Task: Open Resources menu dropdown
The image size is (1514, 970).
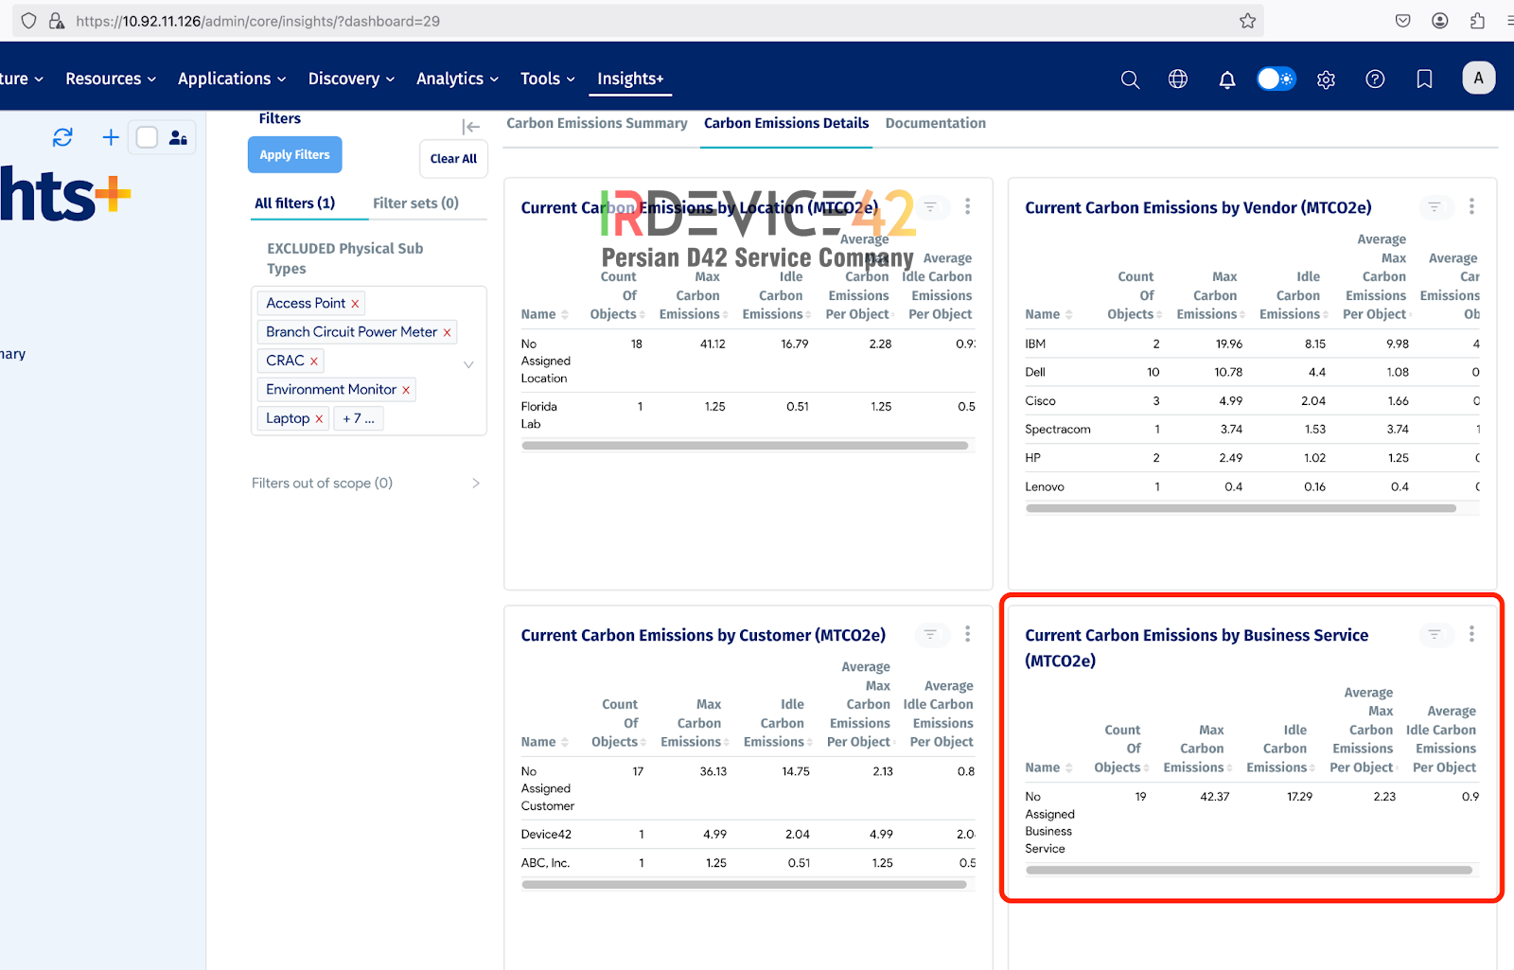Action: click(x=111, y=79)
